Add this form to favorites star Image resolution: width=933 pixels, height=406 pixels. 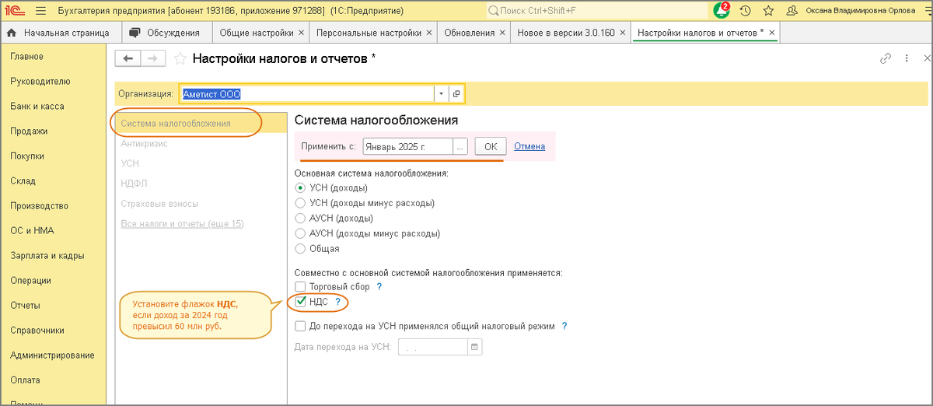[180, 58]
